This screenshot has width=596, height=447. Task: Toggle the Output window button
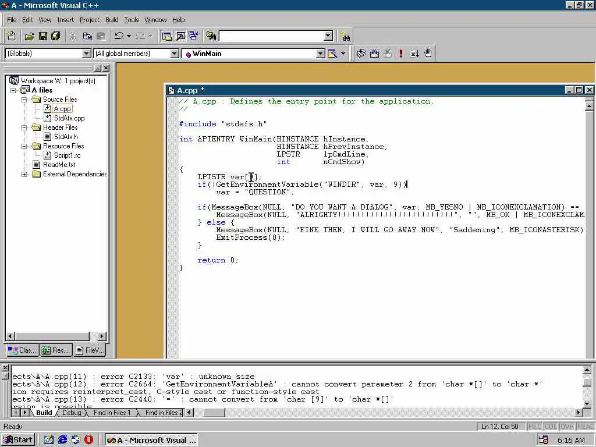coord(180,36)
